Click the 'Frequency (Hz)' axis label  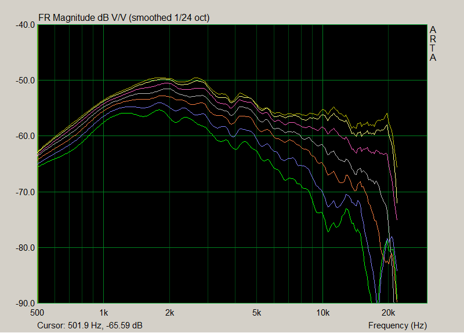pos(397,325)
